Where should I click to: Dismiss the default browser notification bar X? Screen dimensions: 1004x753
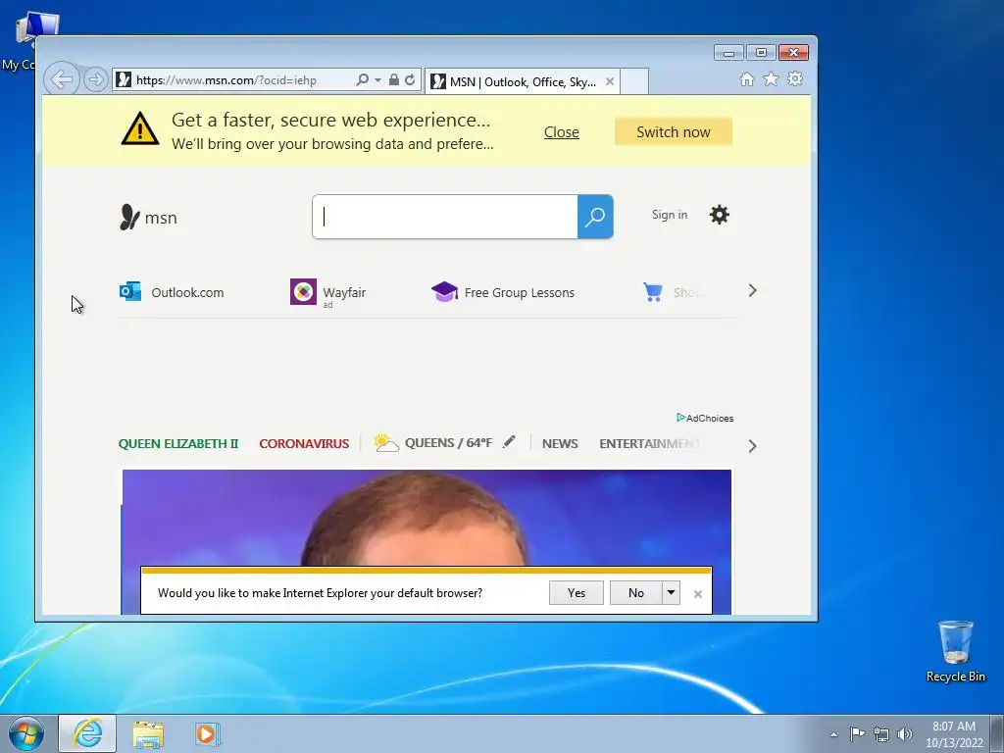point(698,594)
